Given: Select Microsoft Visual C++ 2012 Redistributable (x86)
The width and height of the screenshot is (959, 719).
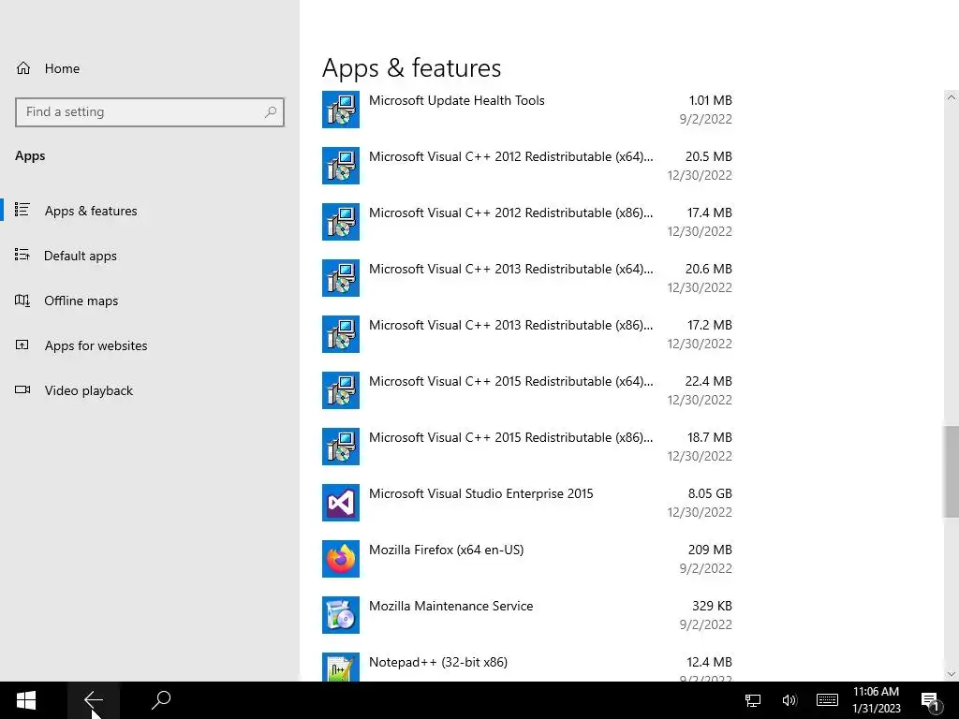Looking at the screenshot, I should [527, 222].
